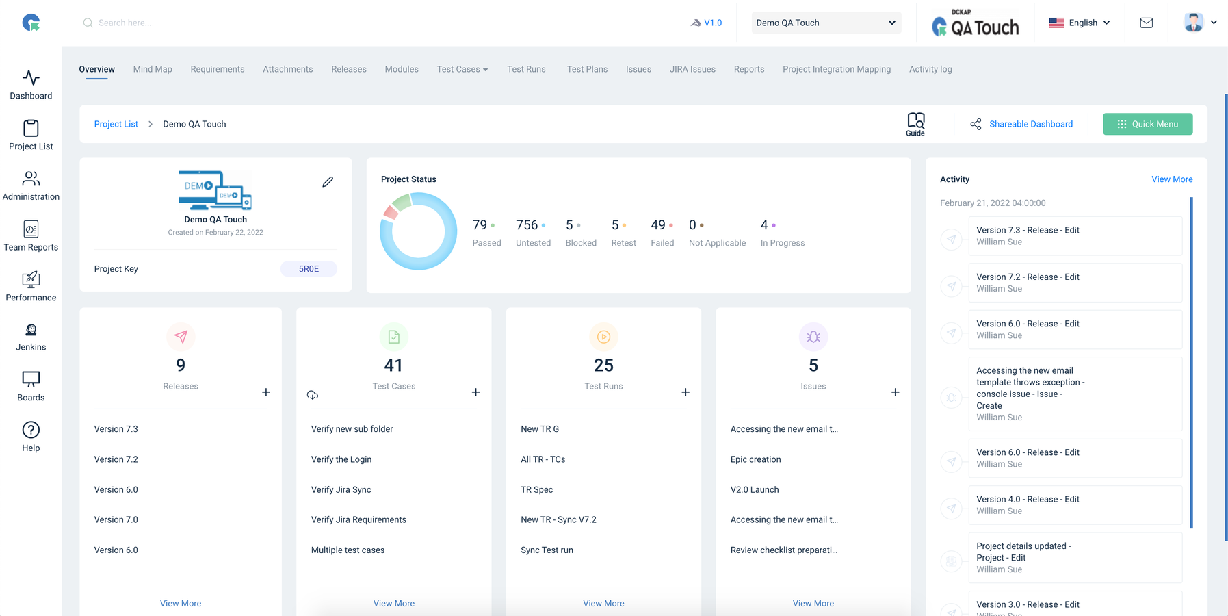
Task: Click the Quick Menu button
Action: tap(1147, 124)
